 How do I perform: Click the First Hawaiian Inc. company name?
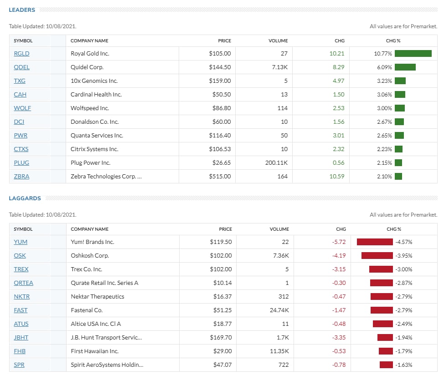pos(94,351)
